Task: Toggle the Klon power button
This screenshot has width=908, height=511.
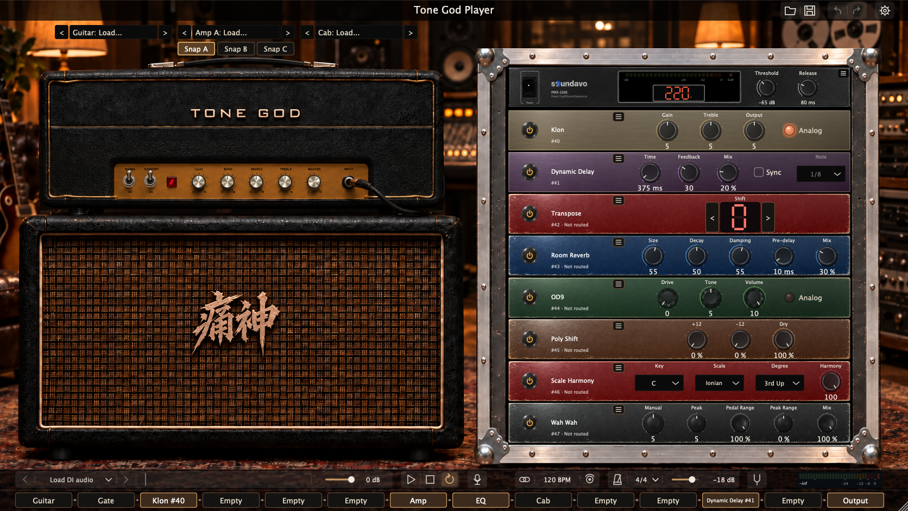Action: click(x=529, y=130)
